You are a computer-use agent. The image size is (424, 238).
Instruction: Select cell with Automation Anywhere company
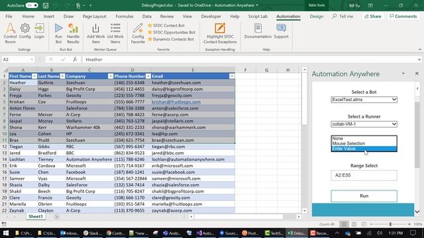click(89, 159)
